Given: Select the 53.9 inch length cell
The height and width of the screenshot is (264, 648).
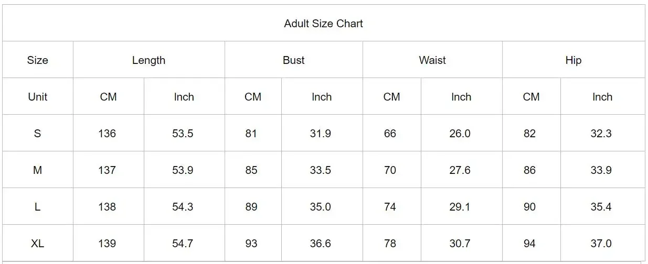Looking at the screenshot, I should tap(185, 170).
